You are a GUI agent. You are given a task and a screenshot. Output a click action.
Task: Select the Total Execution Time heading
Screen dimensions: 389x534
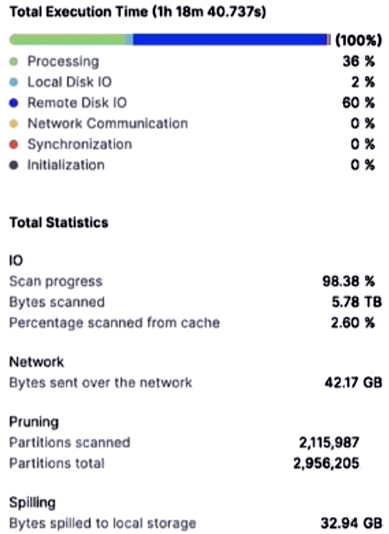(138, 12)
